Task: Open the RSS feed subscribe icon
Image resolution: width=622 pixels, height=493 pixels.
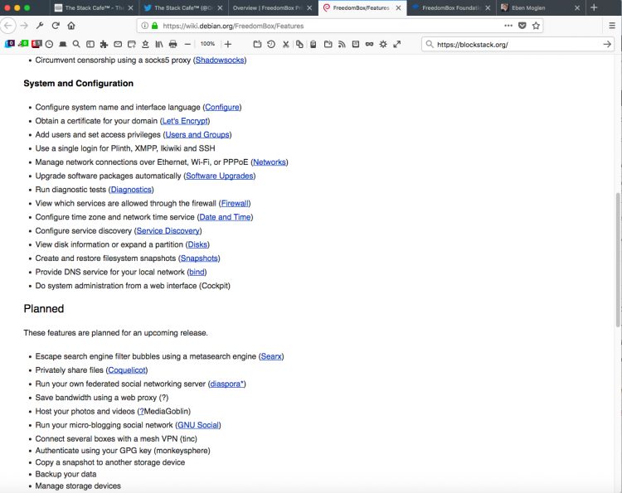Action: 342,44
